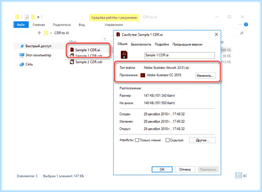The height and width of the screenshot is (192, 262).
Task: Click the Explorer help question mark icon
Action: pyautogui.click(x=246, y=24)
